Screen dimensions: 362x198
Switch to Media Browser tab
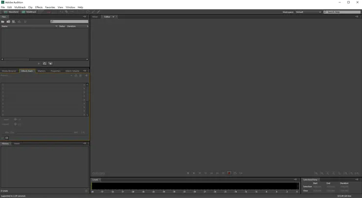coord(9,71)
